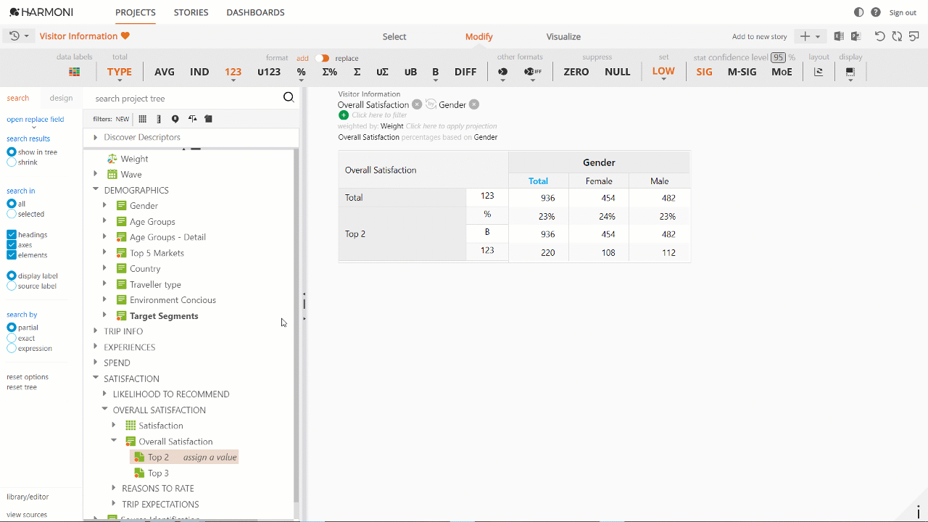
Task: Remove Overall Satisfaction with its x icon
Action: (x=417, y=104)
